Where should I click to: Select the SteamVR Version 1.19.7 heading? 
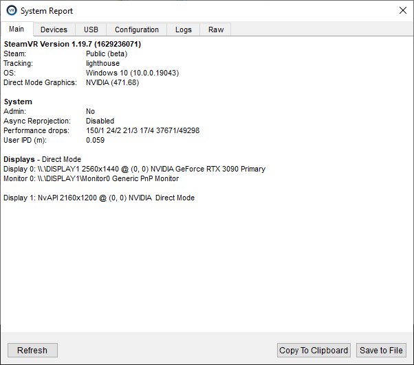point(72,44)
